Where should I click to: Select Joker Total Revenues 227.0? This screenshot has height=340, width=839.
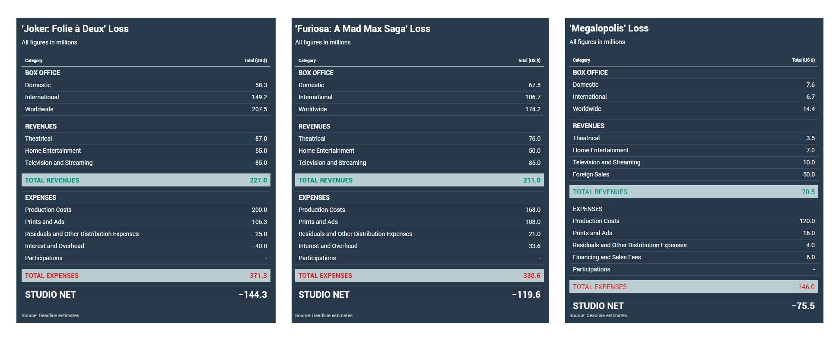pyautogui.click(x=258, y=180)
